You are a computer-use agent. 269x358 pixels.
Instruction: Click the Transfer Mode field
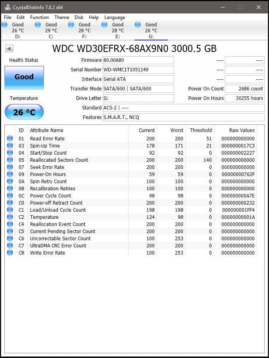138,88
